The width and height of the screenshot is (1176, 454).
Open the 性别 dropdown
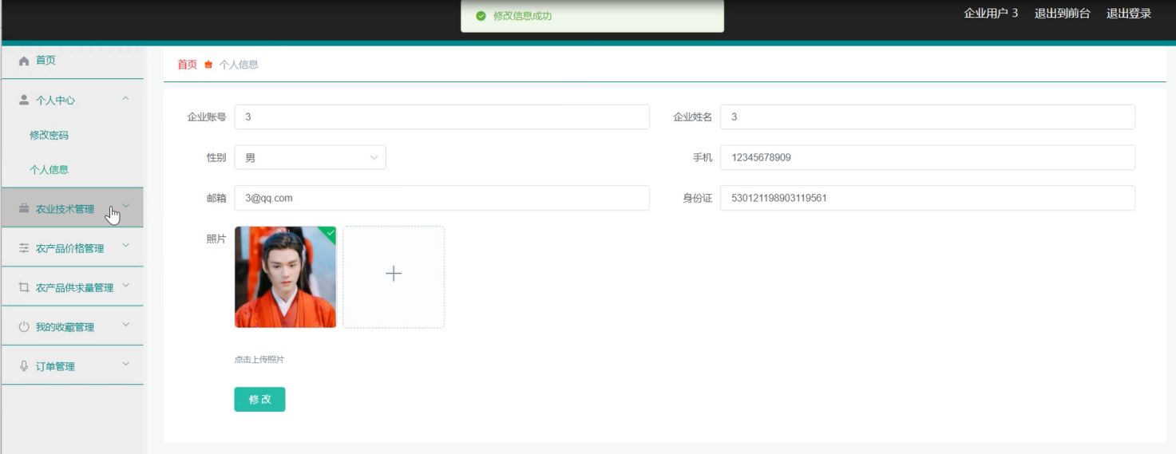310,158
